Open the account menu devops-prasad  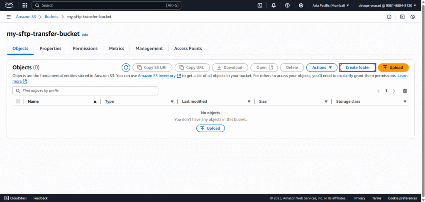pos(387,5)
